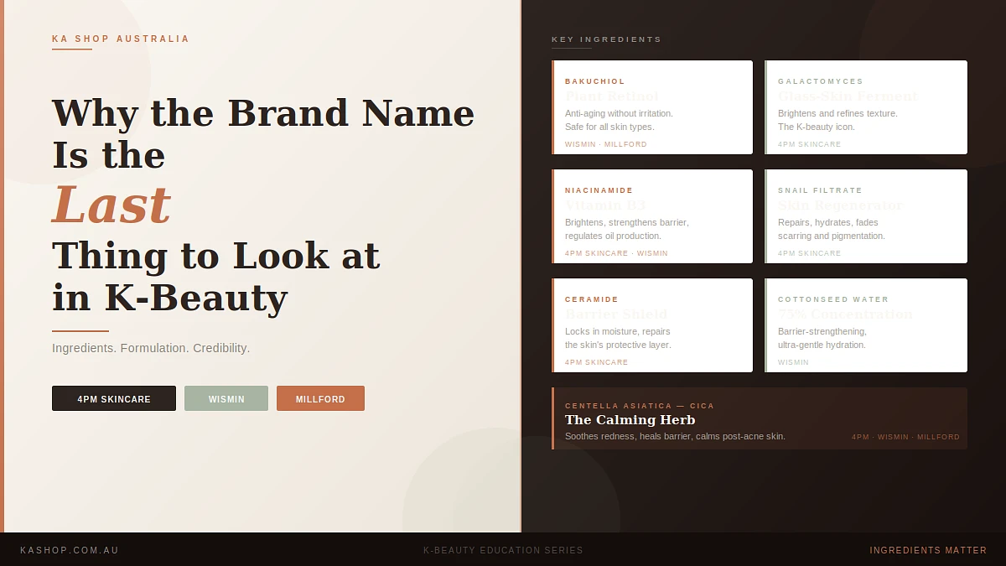Select the Galactomyces ingredient card
Screen dimensions: 1006x566
[x=866, y=107]
